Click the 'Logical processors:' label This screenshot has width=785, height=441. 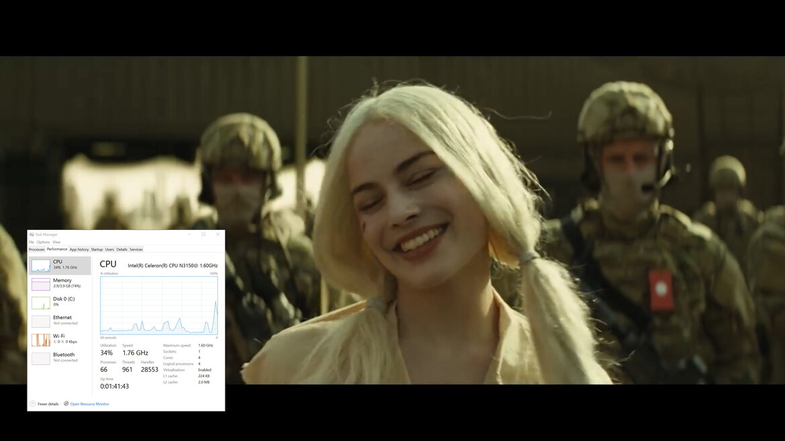[178, 364]
